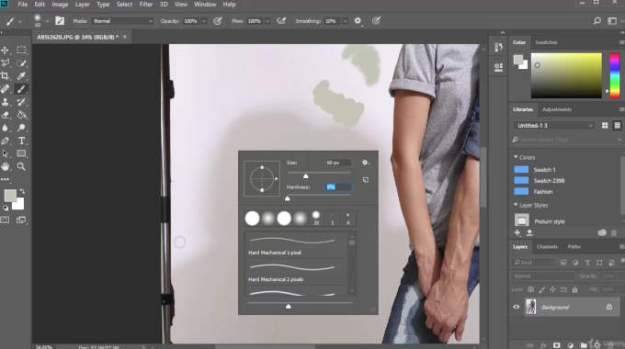Select the Move tool
Viewport: 625px width, 349px height.
point(6,50)
